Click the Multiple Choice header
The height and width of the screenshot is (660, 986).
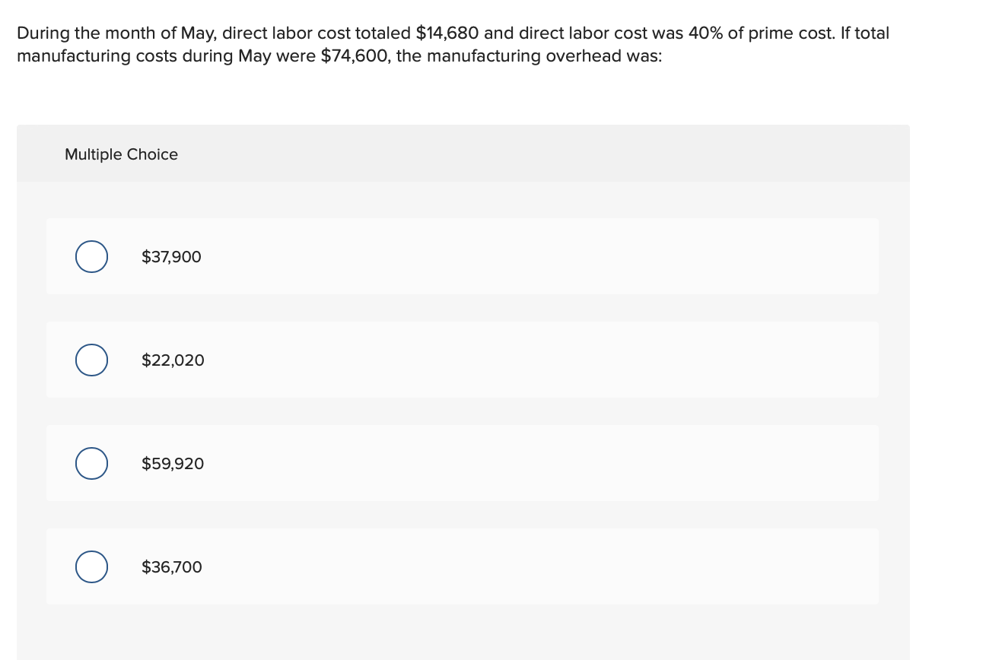121,154
